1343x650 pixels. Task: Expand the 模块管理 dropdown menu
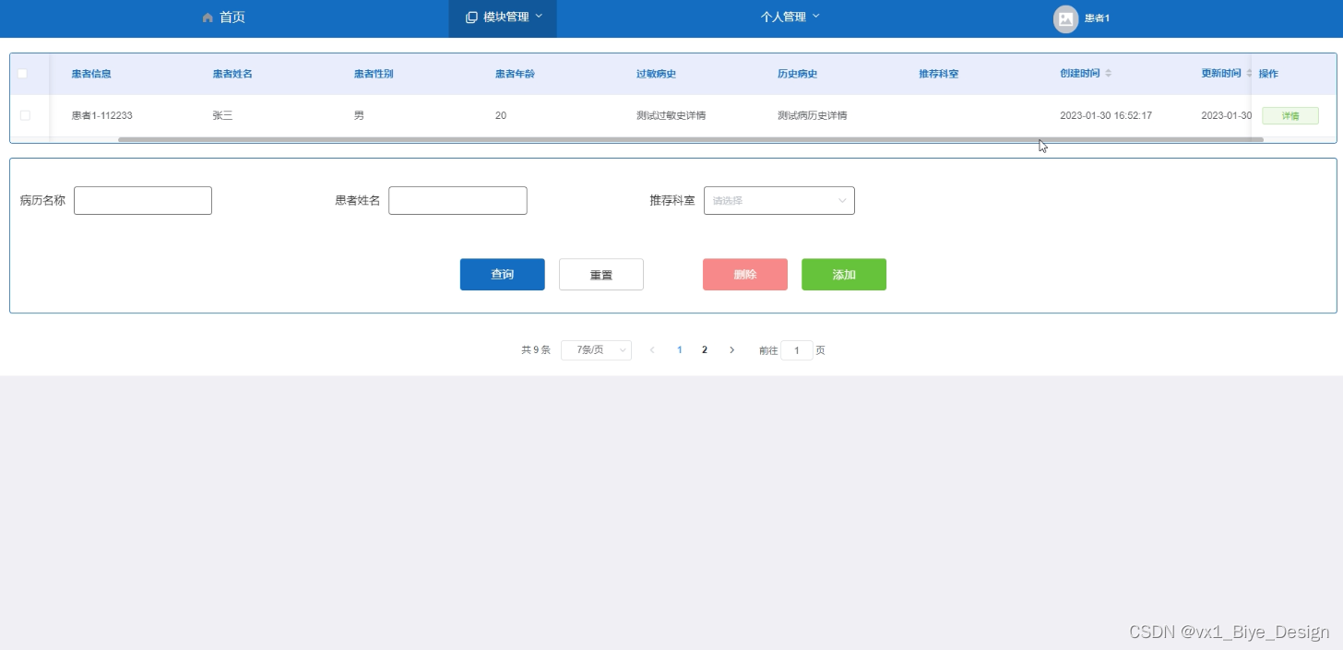coord(504,18)
